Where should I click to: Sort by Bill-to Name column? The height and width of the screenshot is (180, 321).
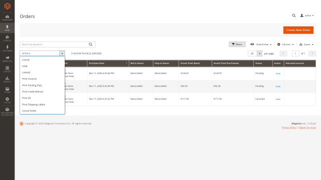click(141, 63)
